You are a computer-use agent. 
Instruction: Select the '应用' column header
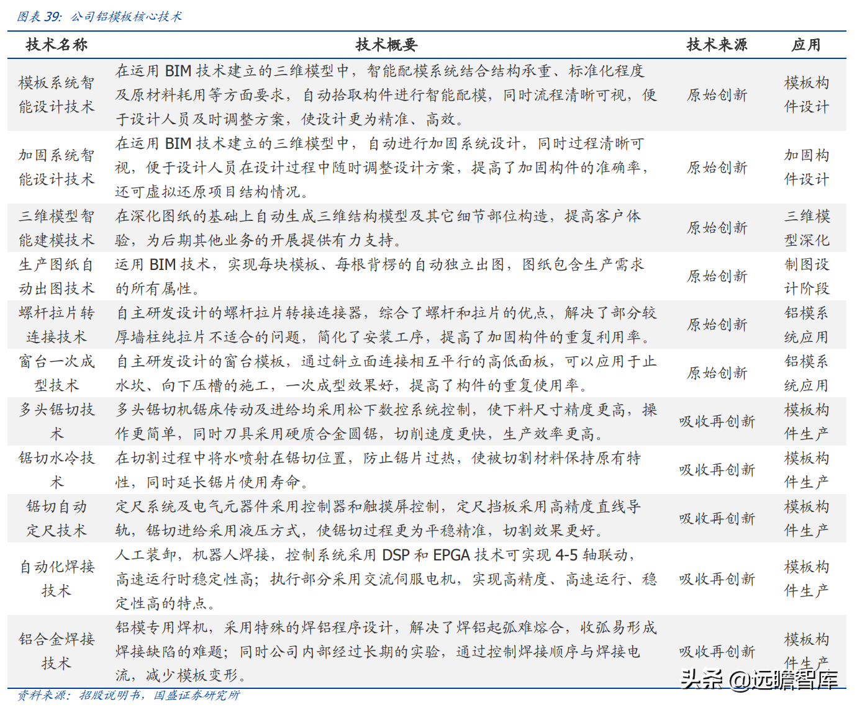[806, 45]
